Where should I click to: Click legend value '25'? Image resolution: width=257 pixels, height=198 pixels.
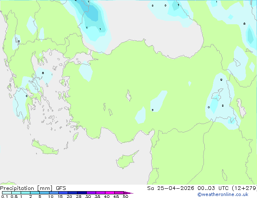79,196
